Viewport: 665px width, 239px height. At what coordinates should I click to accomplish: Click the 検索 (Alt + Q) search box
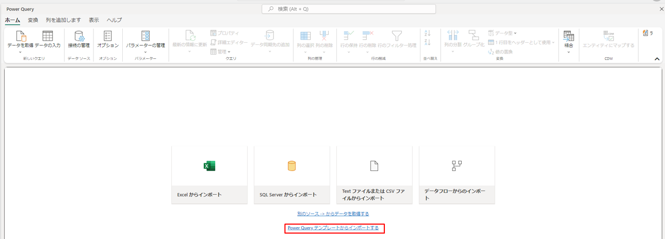coord(349,9)
